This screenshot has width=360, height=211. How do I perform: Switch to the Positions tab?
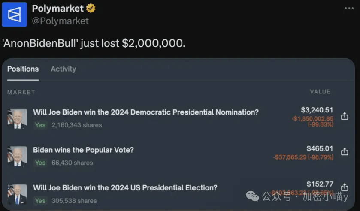click(x=23, y=69)
